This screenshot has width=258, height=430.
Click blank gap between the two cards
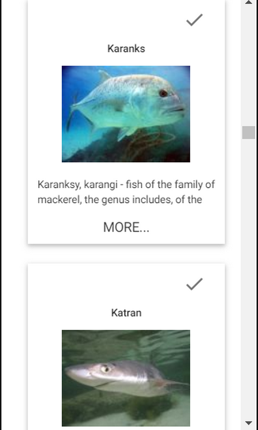[126, 254]
